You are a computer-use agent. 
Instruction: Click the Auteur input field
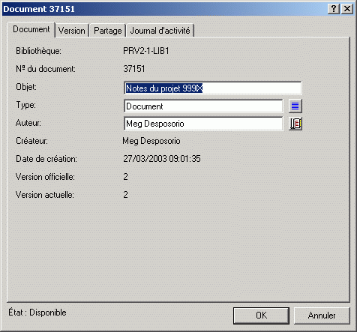point(203,124)
